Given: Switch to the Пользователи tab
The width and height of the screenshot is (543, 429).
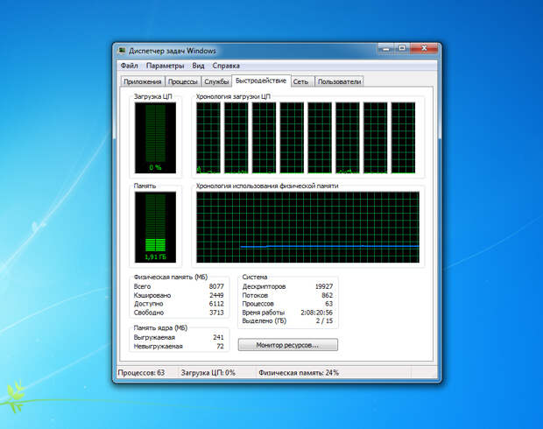Looking at the screenshot, I should click(x=340, y=81).
